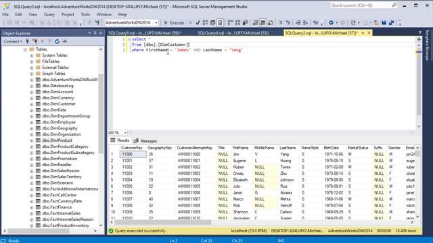Expand dbo.DimProduct table node
This screenshot has width=433, height=243.
click(32, 140)
